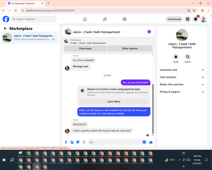Image resolution: width=212 pixels, height=170 pixels.
Task: Show hidden system tray icons chevron
Action: point(180,160)
